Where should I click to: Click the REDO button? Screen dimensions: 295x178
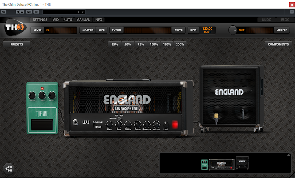click(x=285, y=19)
